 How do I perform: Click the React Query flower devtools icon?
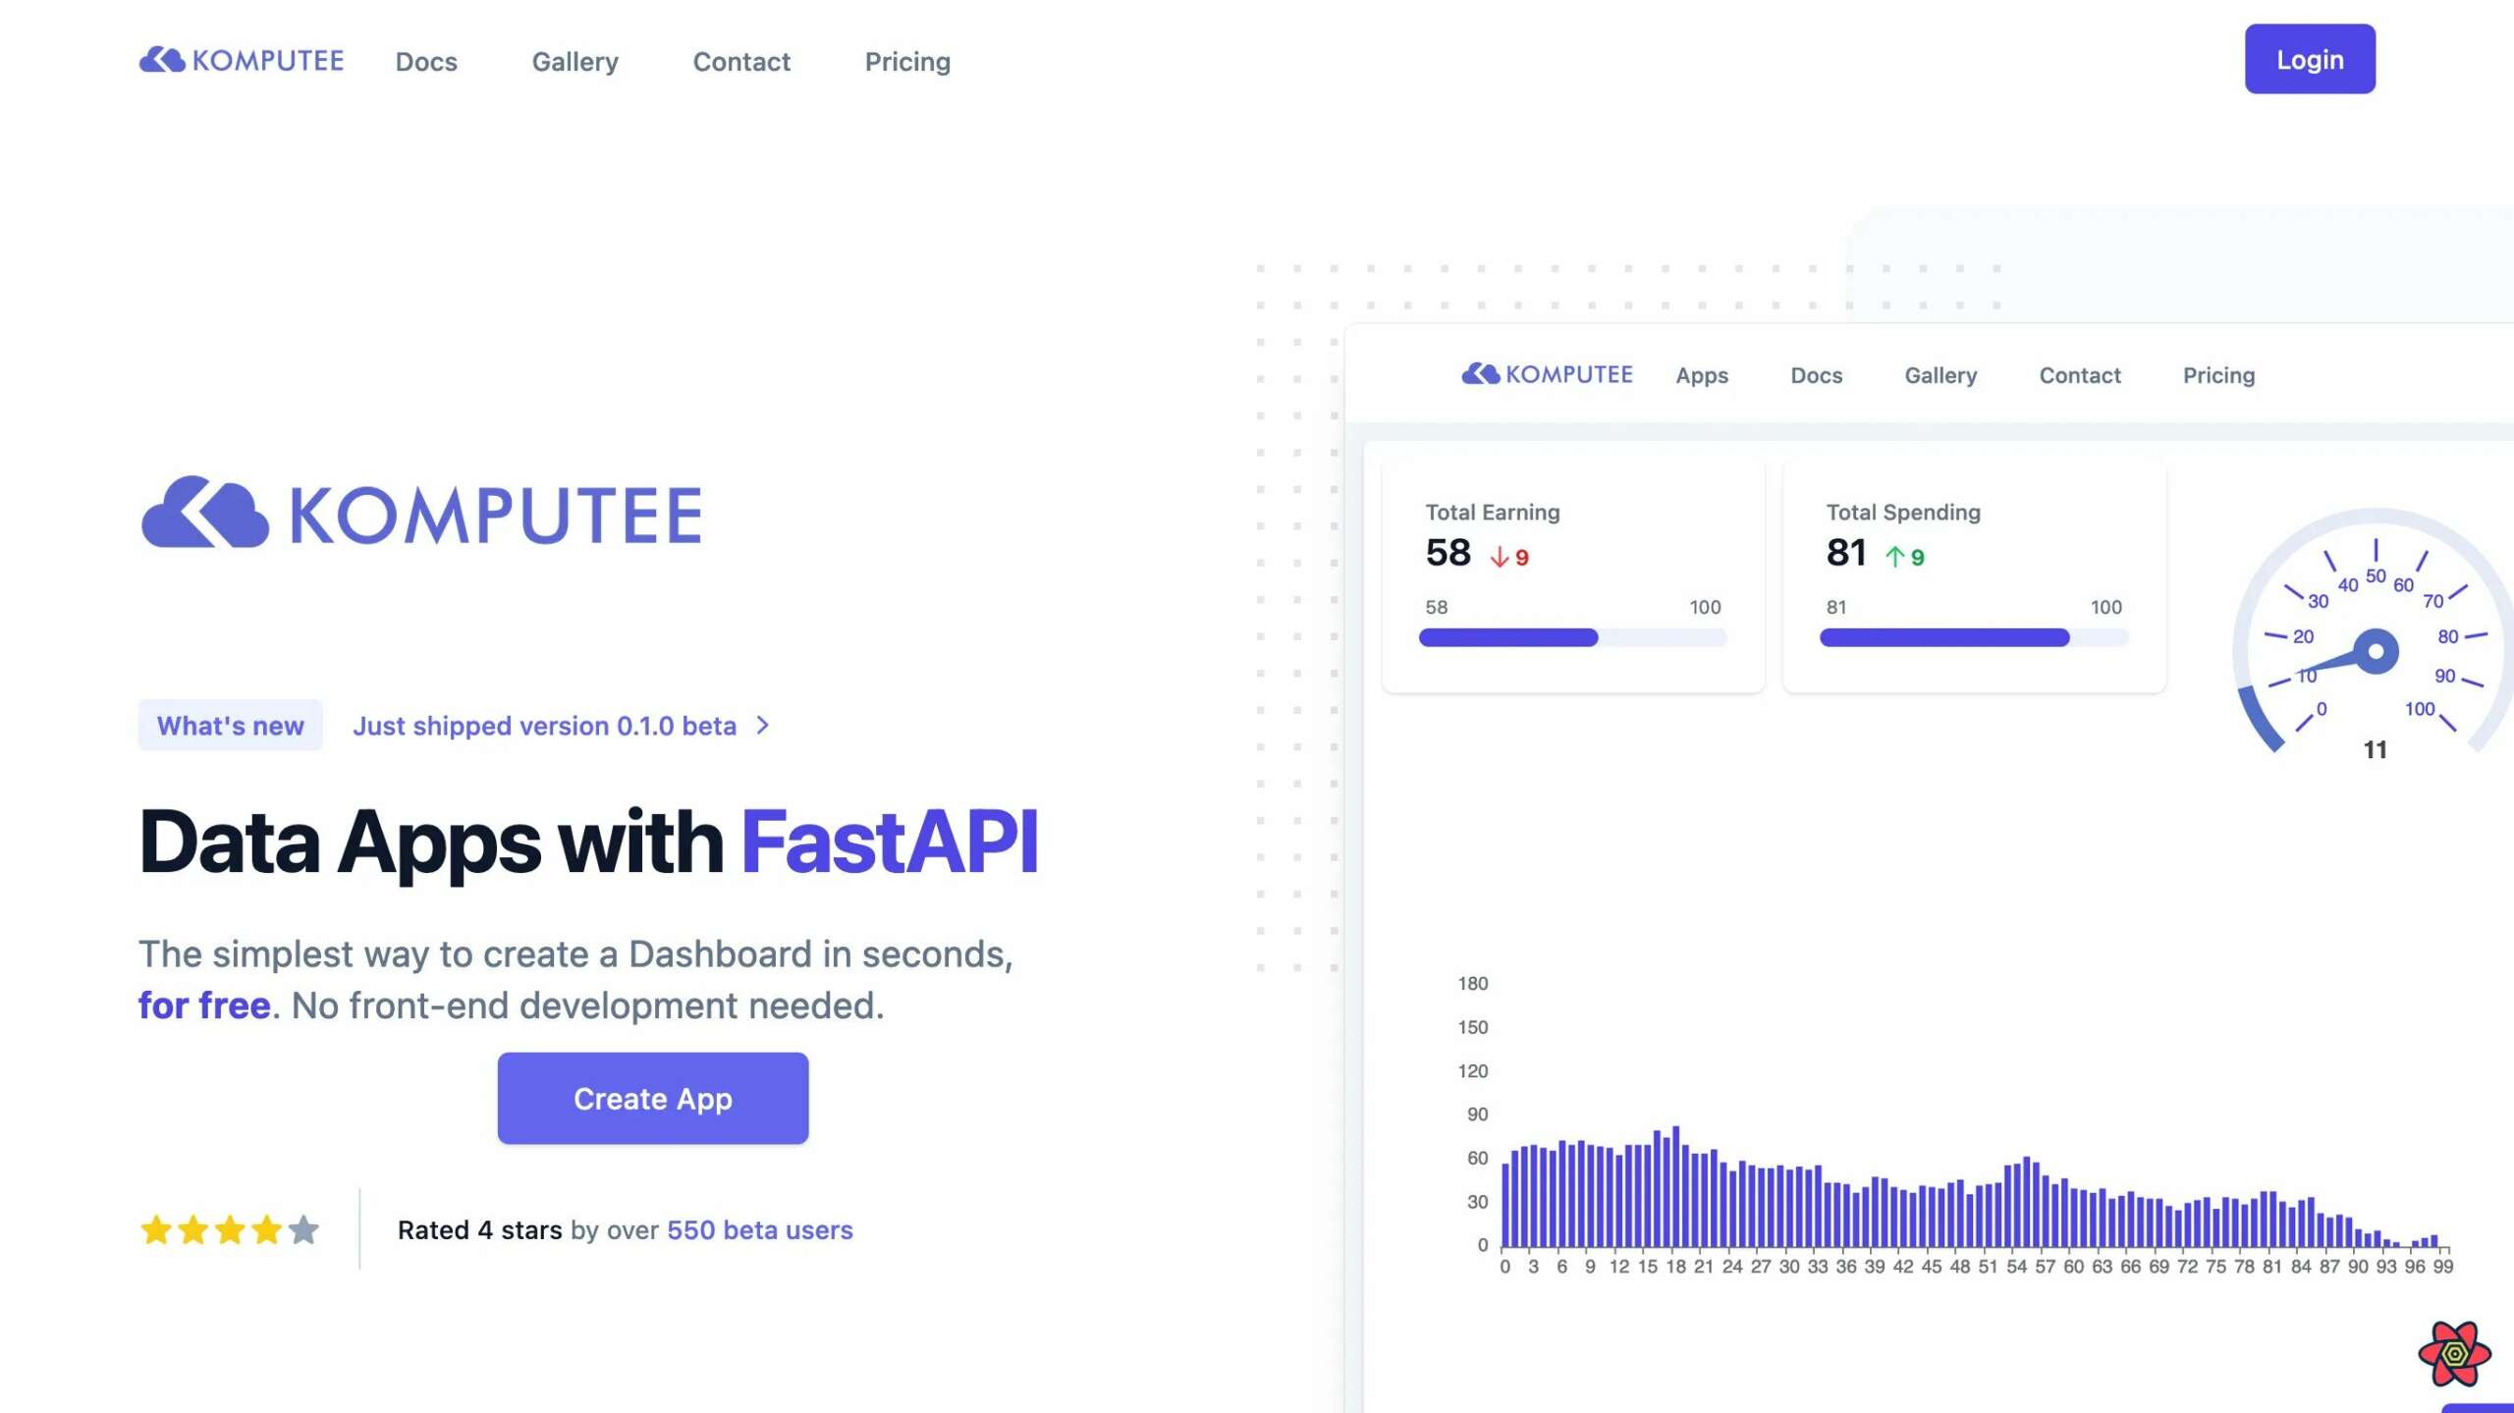point(2453,1354)
